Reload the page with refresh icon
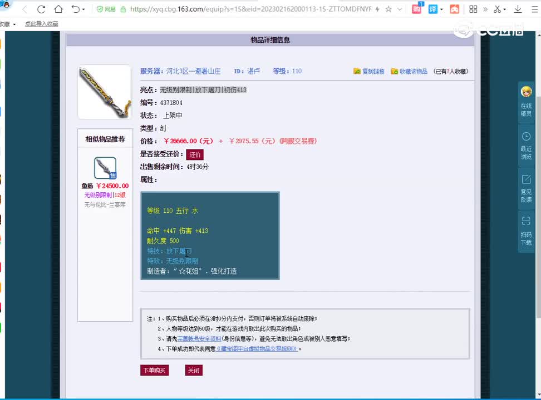The width and height of the screenshot is (541, 400). click(41, 9)
